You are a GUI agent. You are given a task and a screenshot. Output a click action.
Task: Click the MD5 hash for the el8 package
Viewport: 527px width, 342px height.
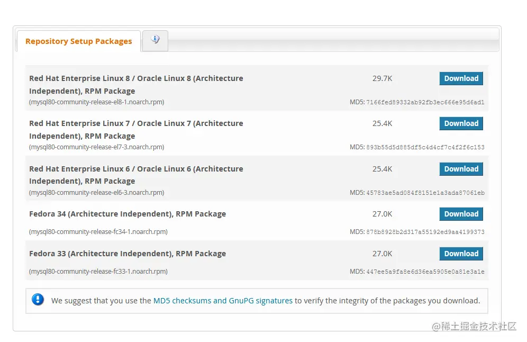click(425, 102)
